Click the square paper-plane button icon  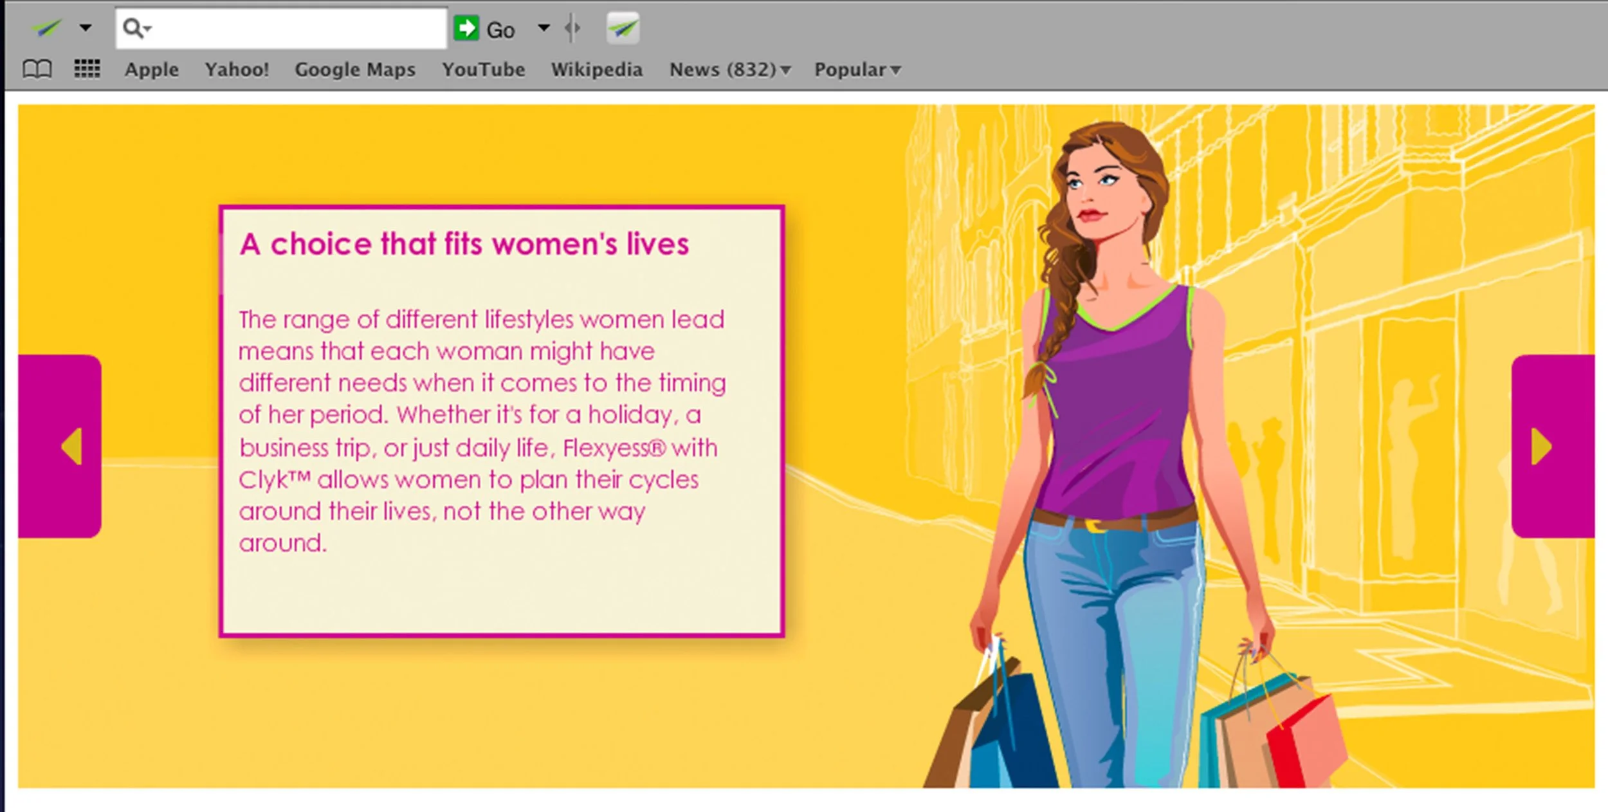pyautogui.click(x=623, y=28)
